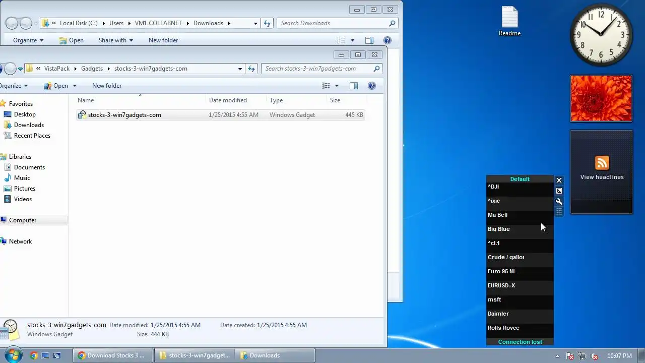Image resolution: width=645 pixels, height=363 pixels.
Task: Click the network tray icon
Action: pyautogui.click(x=582, y=356)
